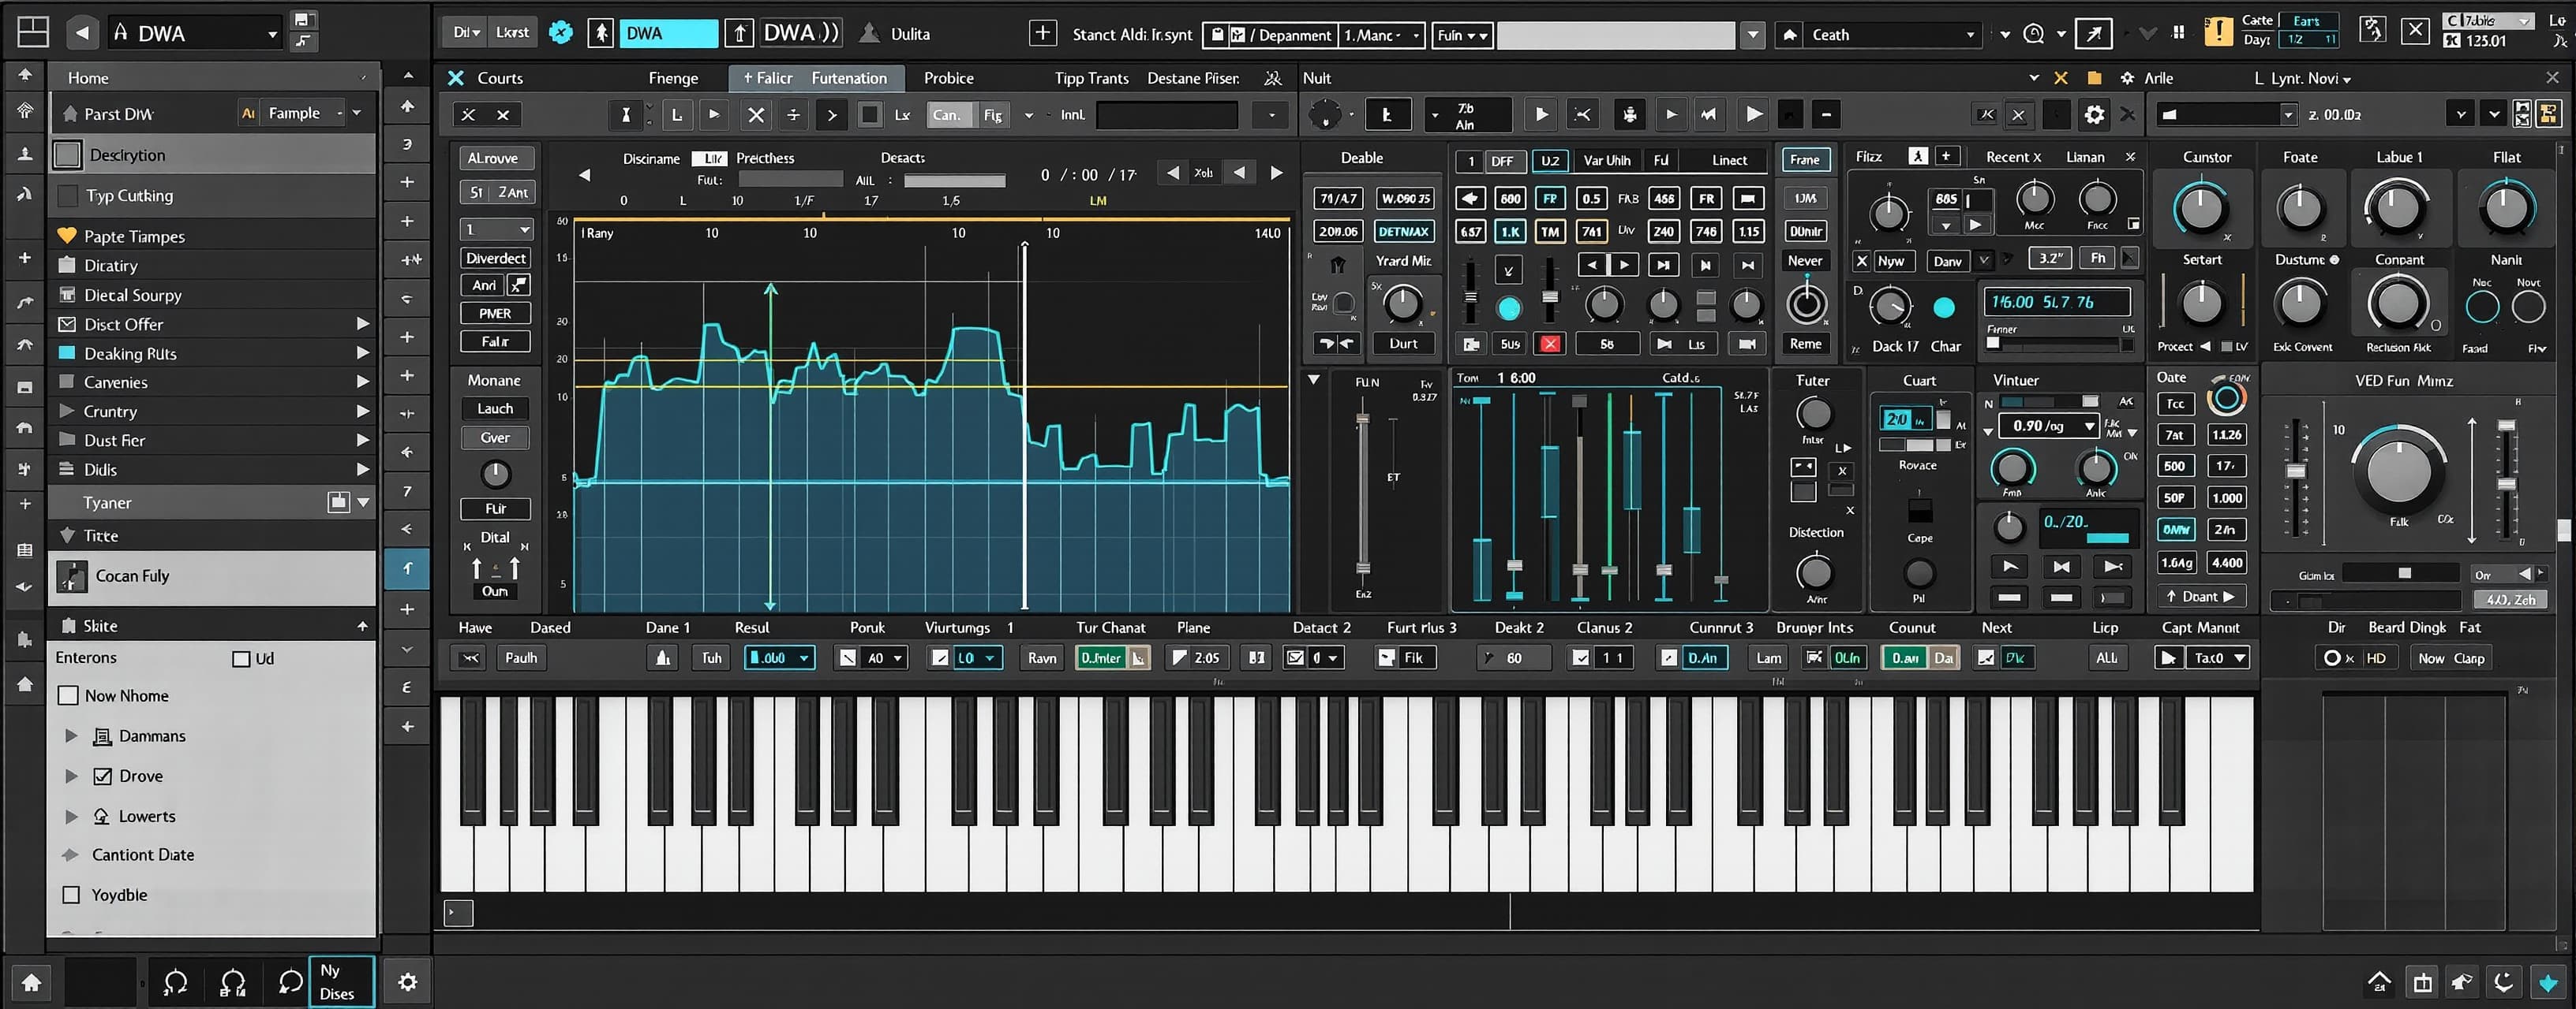This screenshot has height=1009, width=2576.
Task: Click the first headphone loop icon in bottom bar
Action: [x=176, y=983]
